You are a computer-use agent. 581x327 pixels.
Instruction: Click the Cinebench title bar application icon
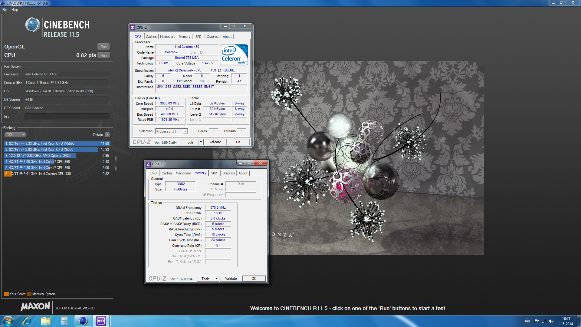point(3,3)
